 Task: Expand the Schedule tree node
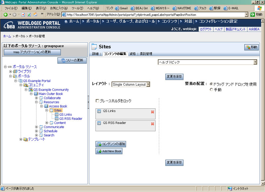36,131
